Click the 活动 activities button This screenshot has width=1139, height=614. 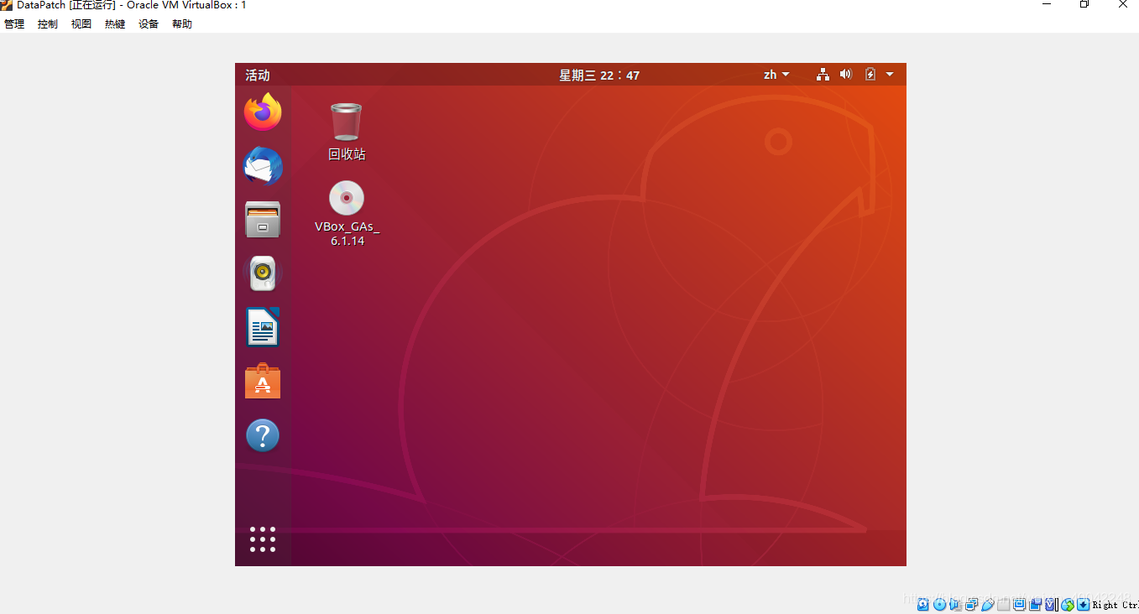(x=258, y=75)
